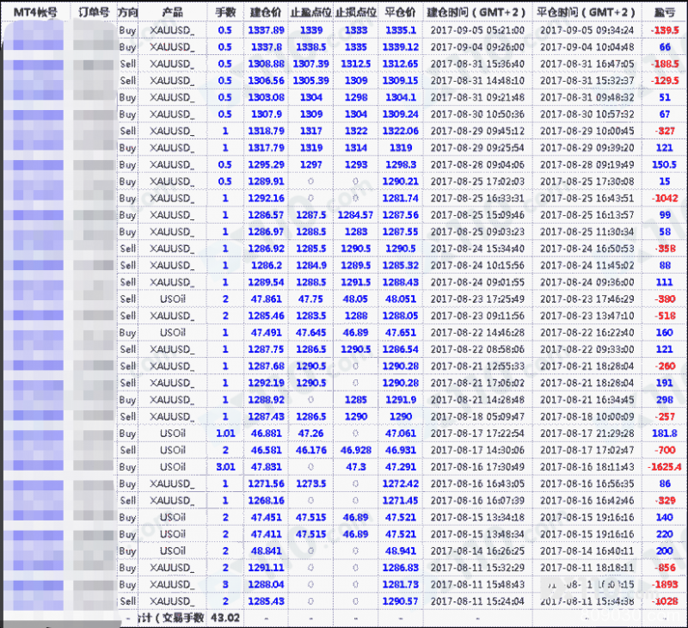Screen dimensions: 688x628
Task: Select open price 1303.08
Action: [266, 97]
